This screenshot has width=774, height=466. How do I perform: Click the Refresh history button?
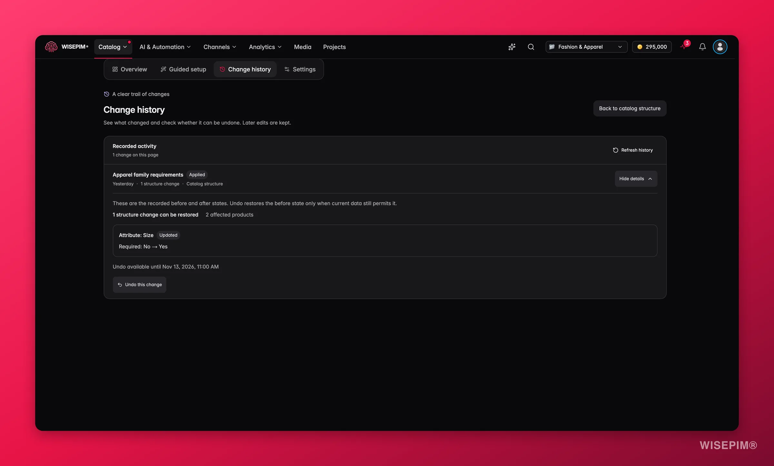coord(633,150)
